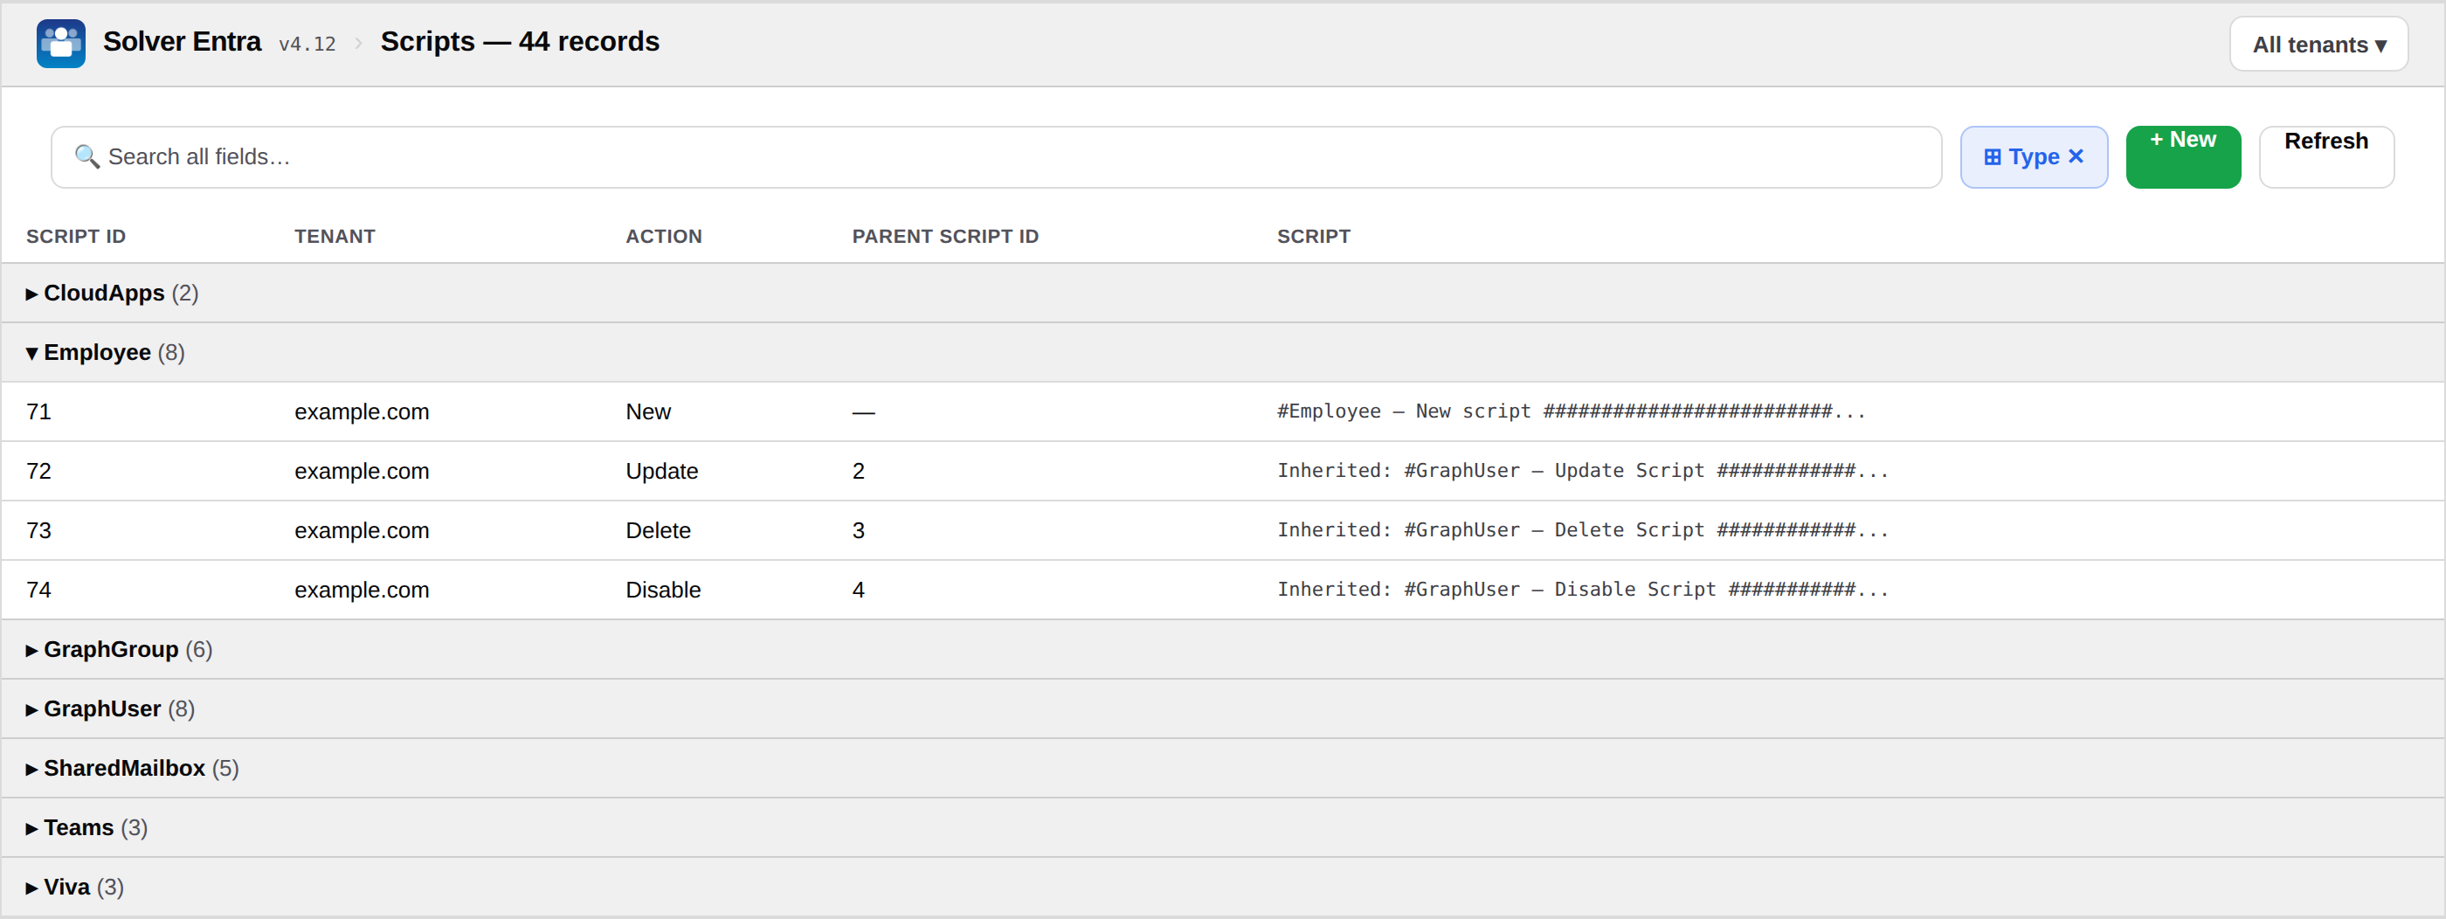2446x919 pixels.
Task: Sort by the TENANT column header
Action: tap(335, 237)
